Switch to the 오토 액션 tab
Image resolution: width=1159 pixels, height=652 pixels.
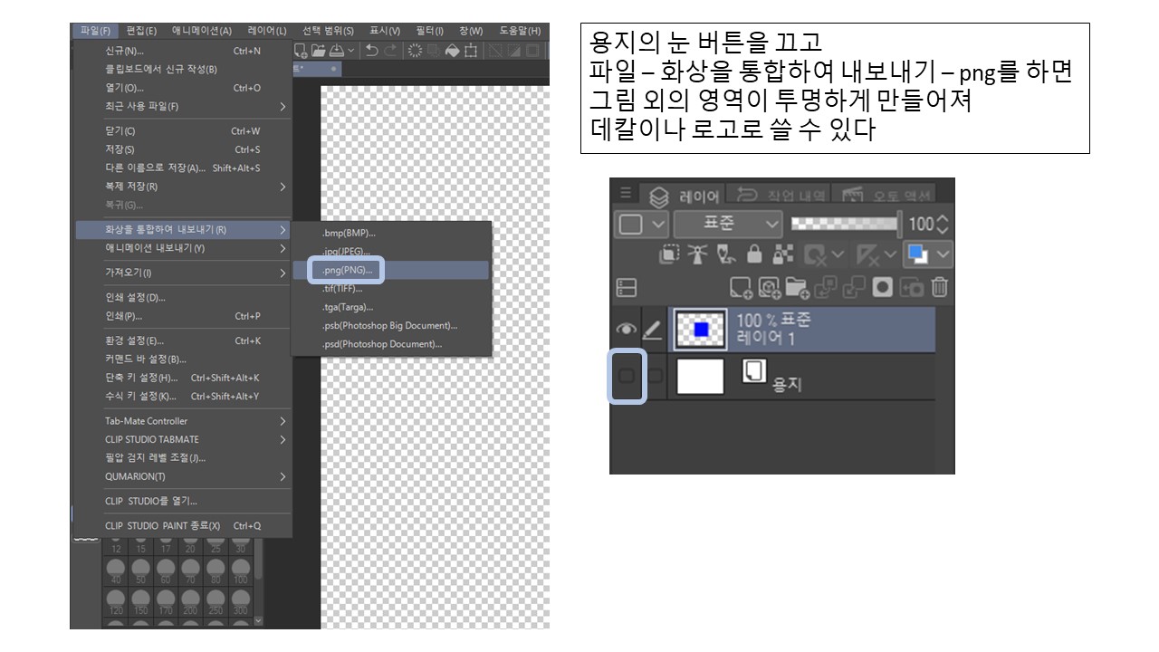(884, 194)
